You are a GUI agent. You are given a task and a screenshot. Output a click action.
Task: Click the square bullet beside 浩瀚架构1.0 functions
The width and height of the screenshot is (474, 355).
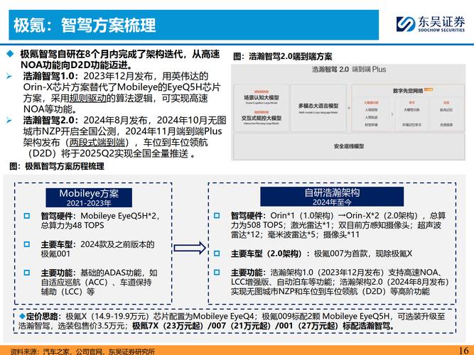click(217, 272)
